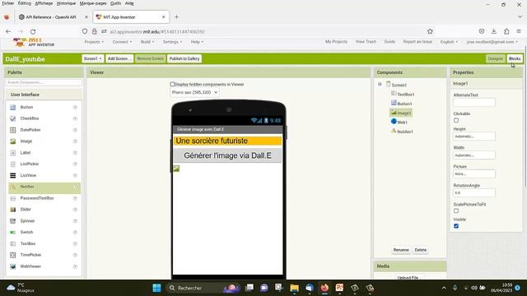Click the Delete component button

pyautogui.click(x=421, y=250)
